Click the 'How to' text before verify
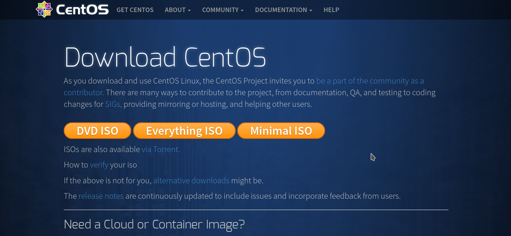 [76, 165]
